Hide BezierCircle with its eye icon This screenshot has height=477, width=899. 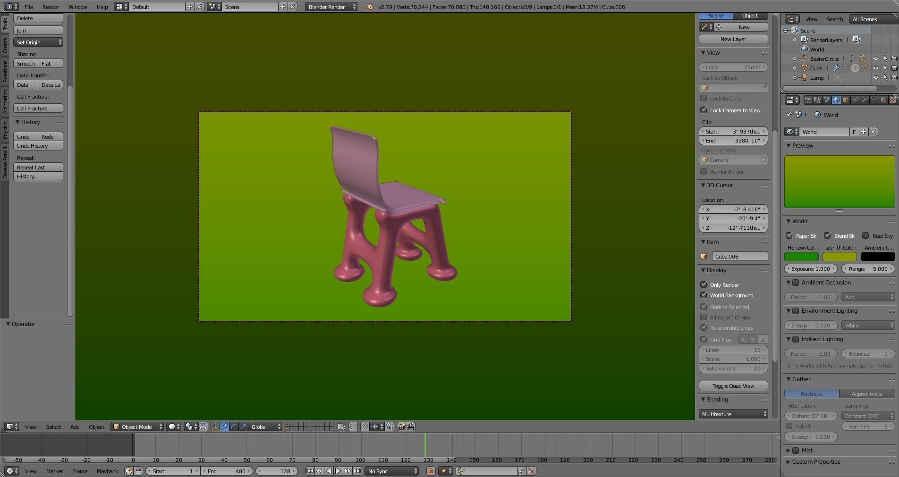[x=876, y=59]
